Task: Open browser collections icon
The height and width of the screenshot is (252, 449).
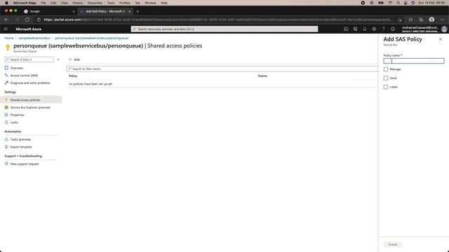Action: pos(421,20)
